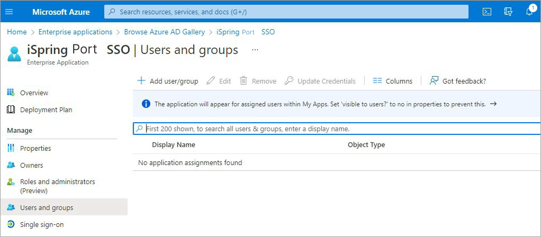Screen dimensions: 541x237
Task: Click the enterprise application avatar icon
Action: click(14, 54)
